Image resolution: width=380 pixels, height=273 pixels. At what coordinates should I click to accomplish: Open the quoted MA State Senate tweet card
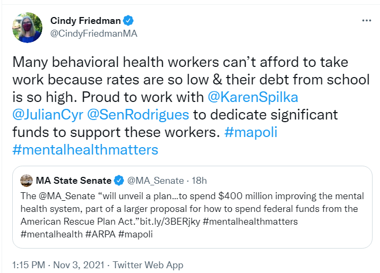tap(192, 207)
